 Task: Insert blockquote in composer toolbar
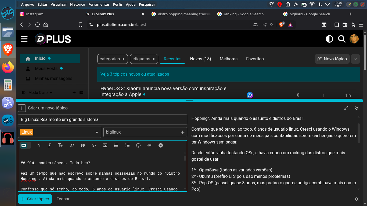(x=83, y=145)
